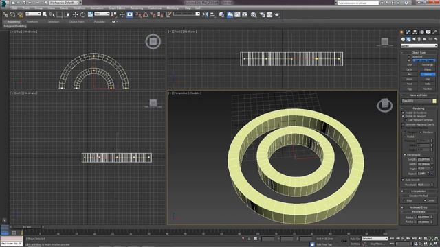This screenshot has height=247, width=440.
Task: Expand the Keyboard Entry rollout
Action: (419, 207)
